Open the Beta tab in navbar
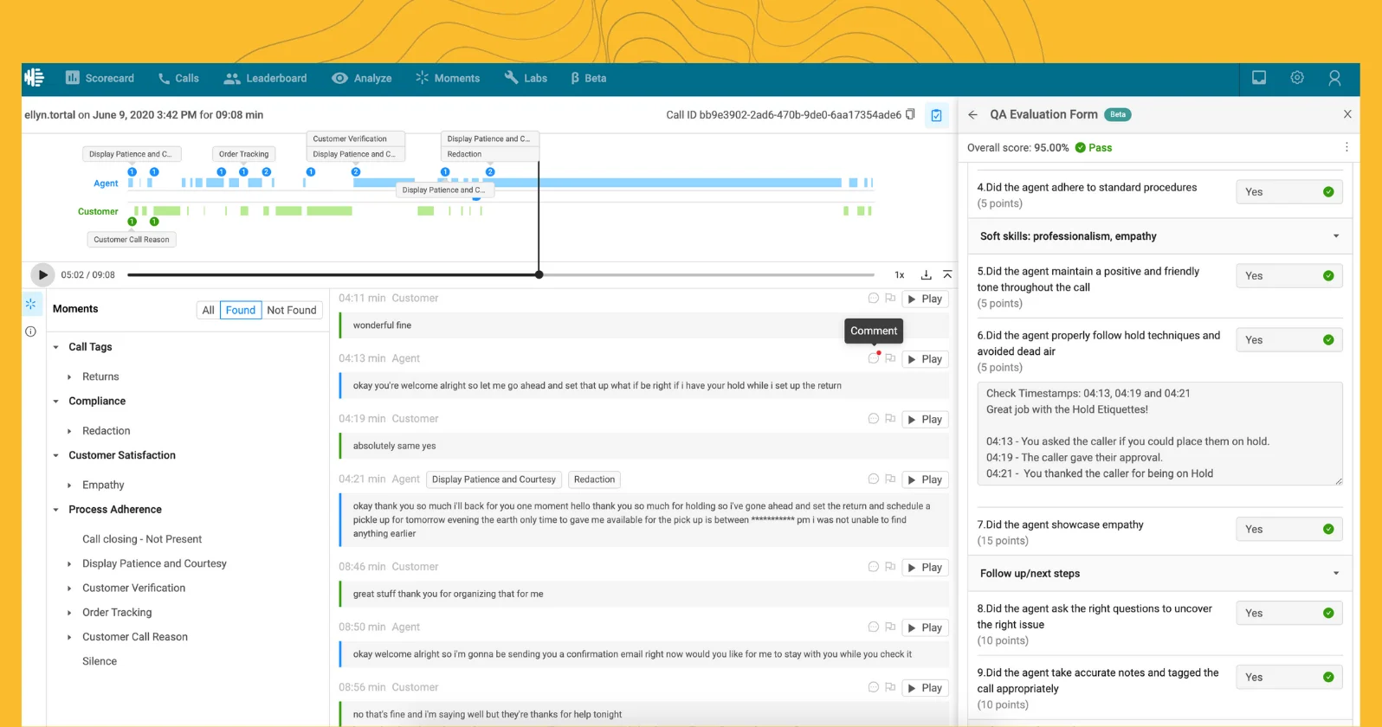This screenshot has width=1382, height=727. [x=589, y=78]
